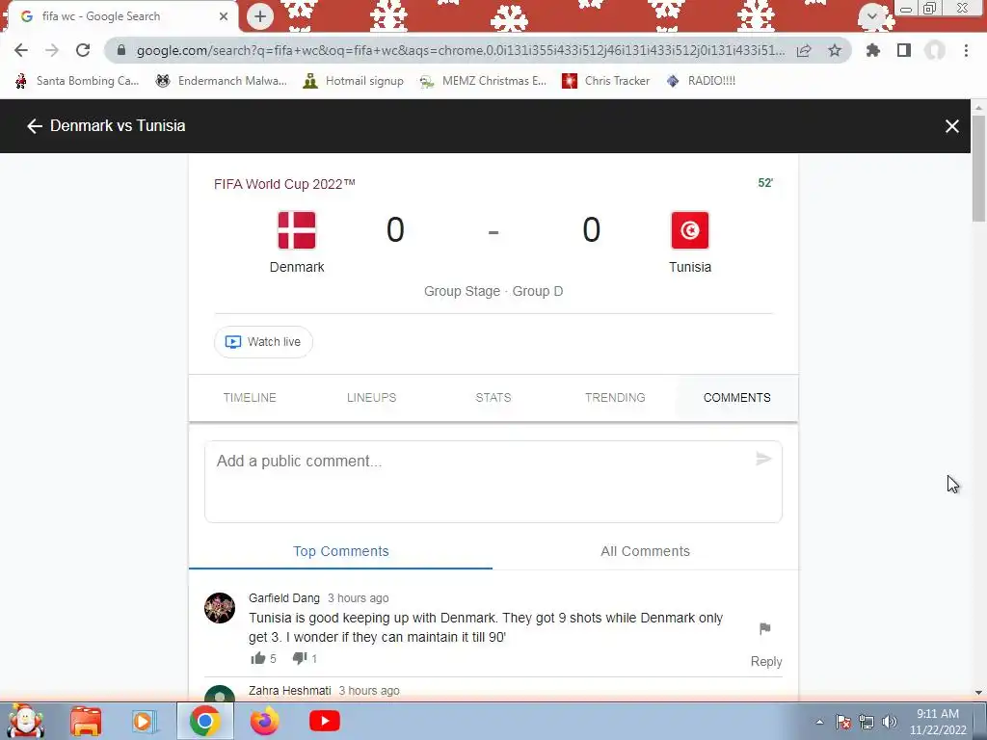This screenshot has width=987, height=740.
Task: Open YouTube from the taskbar
Action: pyautogui.click(x=325, y=721)
